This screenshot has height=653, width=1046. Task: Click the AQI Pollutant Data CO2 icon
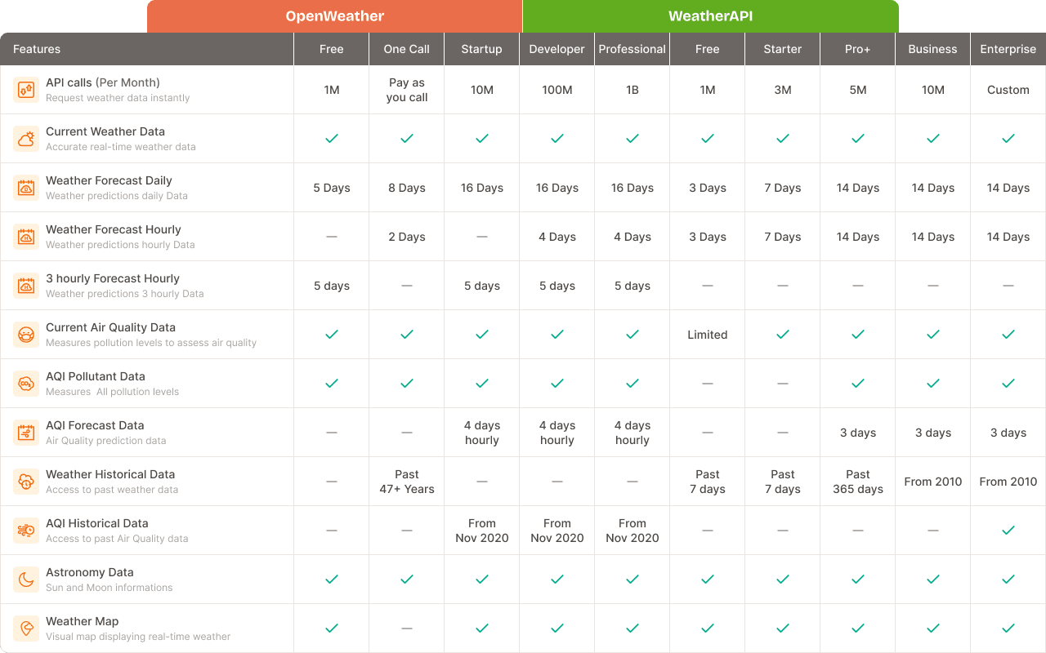26,384
